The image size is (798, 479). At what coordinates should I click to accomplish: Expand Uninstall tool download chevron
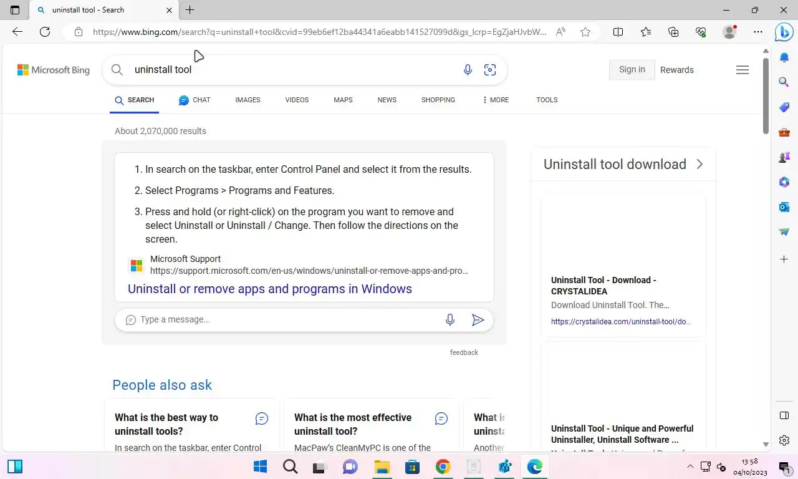[x=699, y=164]
